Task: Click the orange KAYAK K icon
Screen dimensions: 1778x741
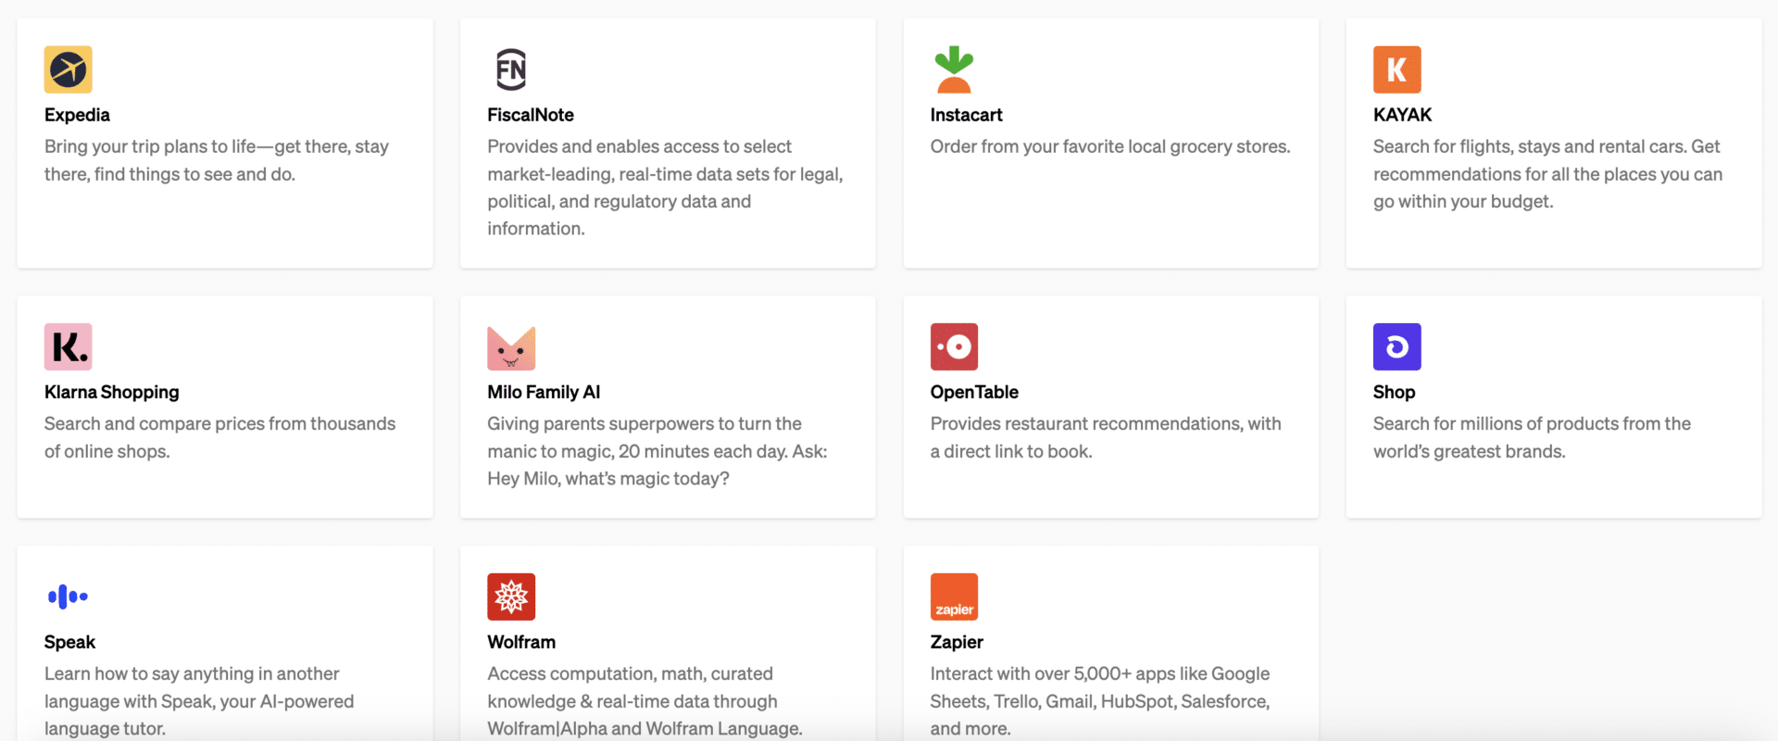Action: coord(1396,69)
